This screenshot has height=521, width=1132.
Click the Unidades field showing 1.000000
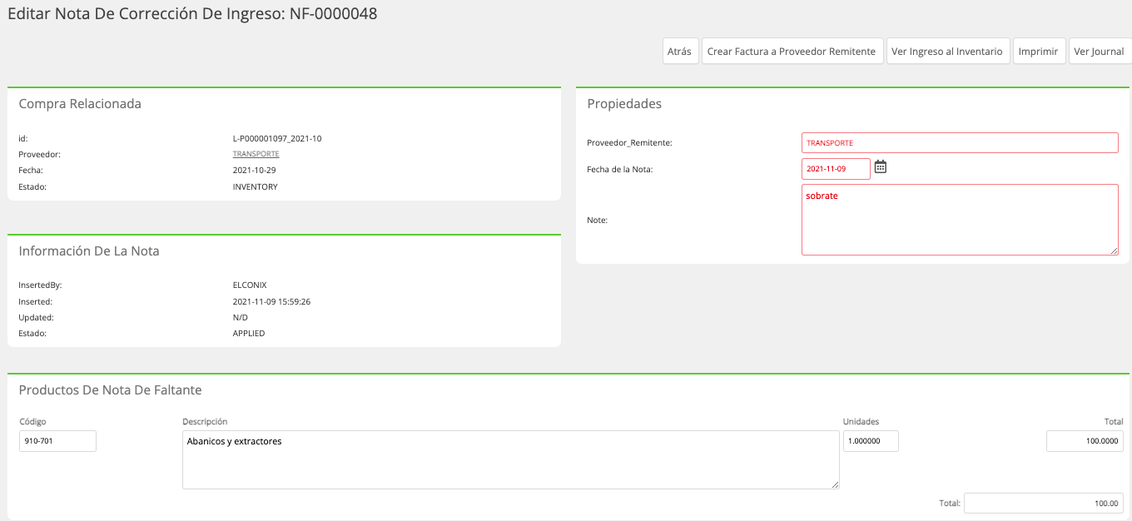point(871,441)
